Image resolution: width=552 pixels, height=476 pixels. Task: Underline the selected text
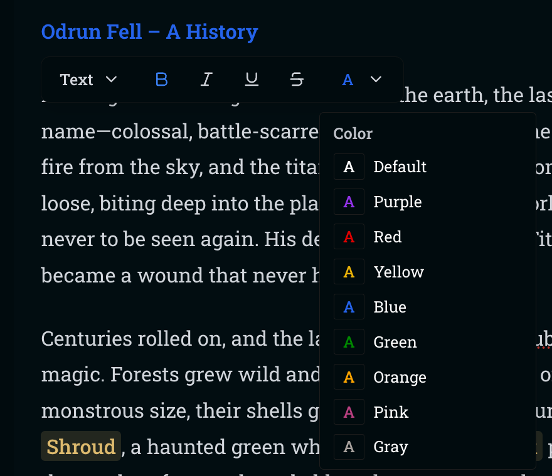pyautogui.click(x=252, y=80)
